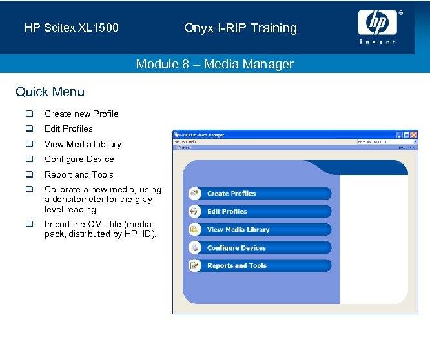Click the 'Configure Device' bullet text

point(79,159)
